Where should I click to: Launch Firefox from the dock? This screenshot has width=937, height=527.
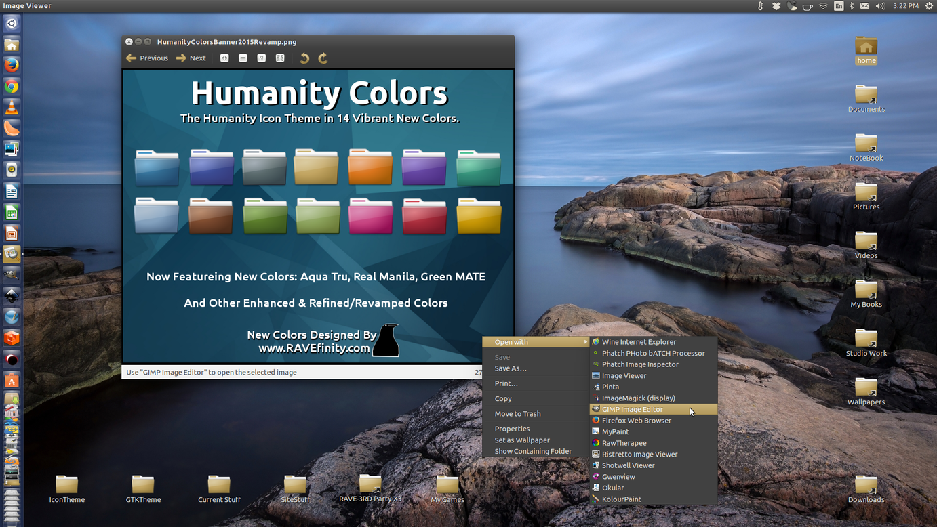pyautogui.click(x=12, y=65)
